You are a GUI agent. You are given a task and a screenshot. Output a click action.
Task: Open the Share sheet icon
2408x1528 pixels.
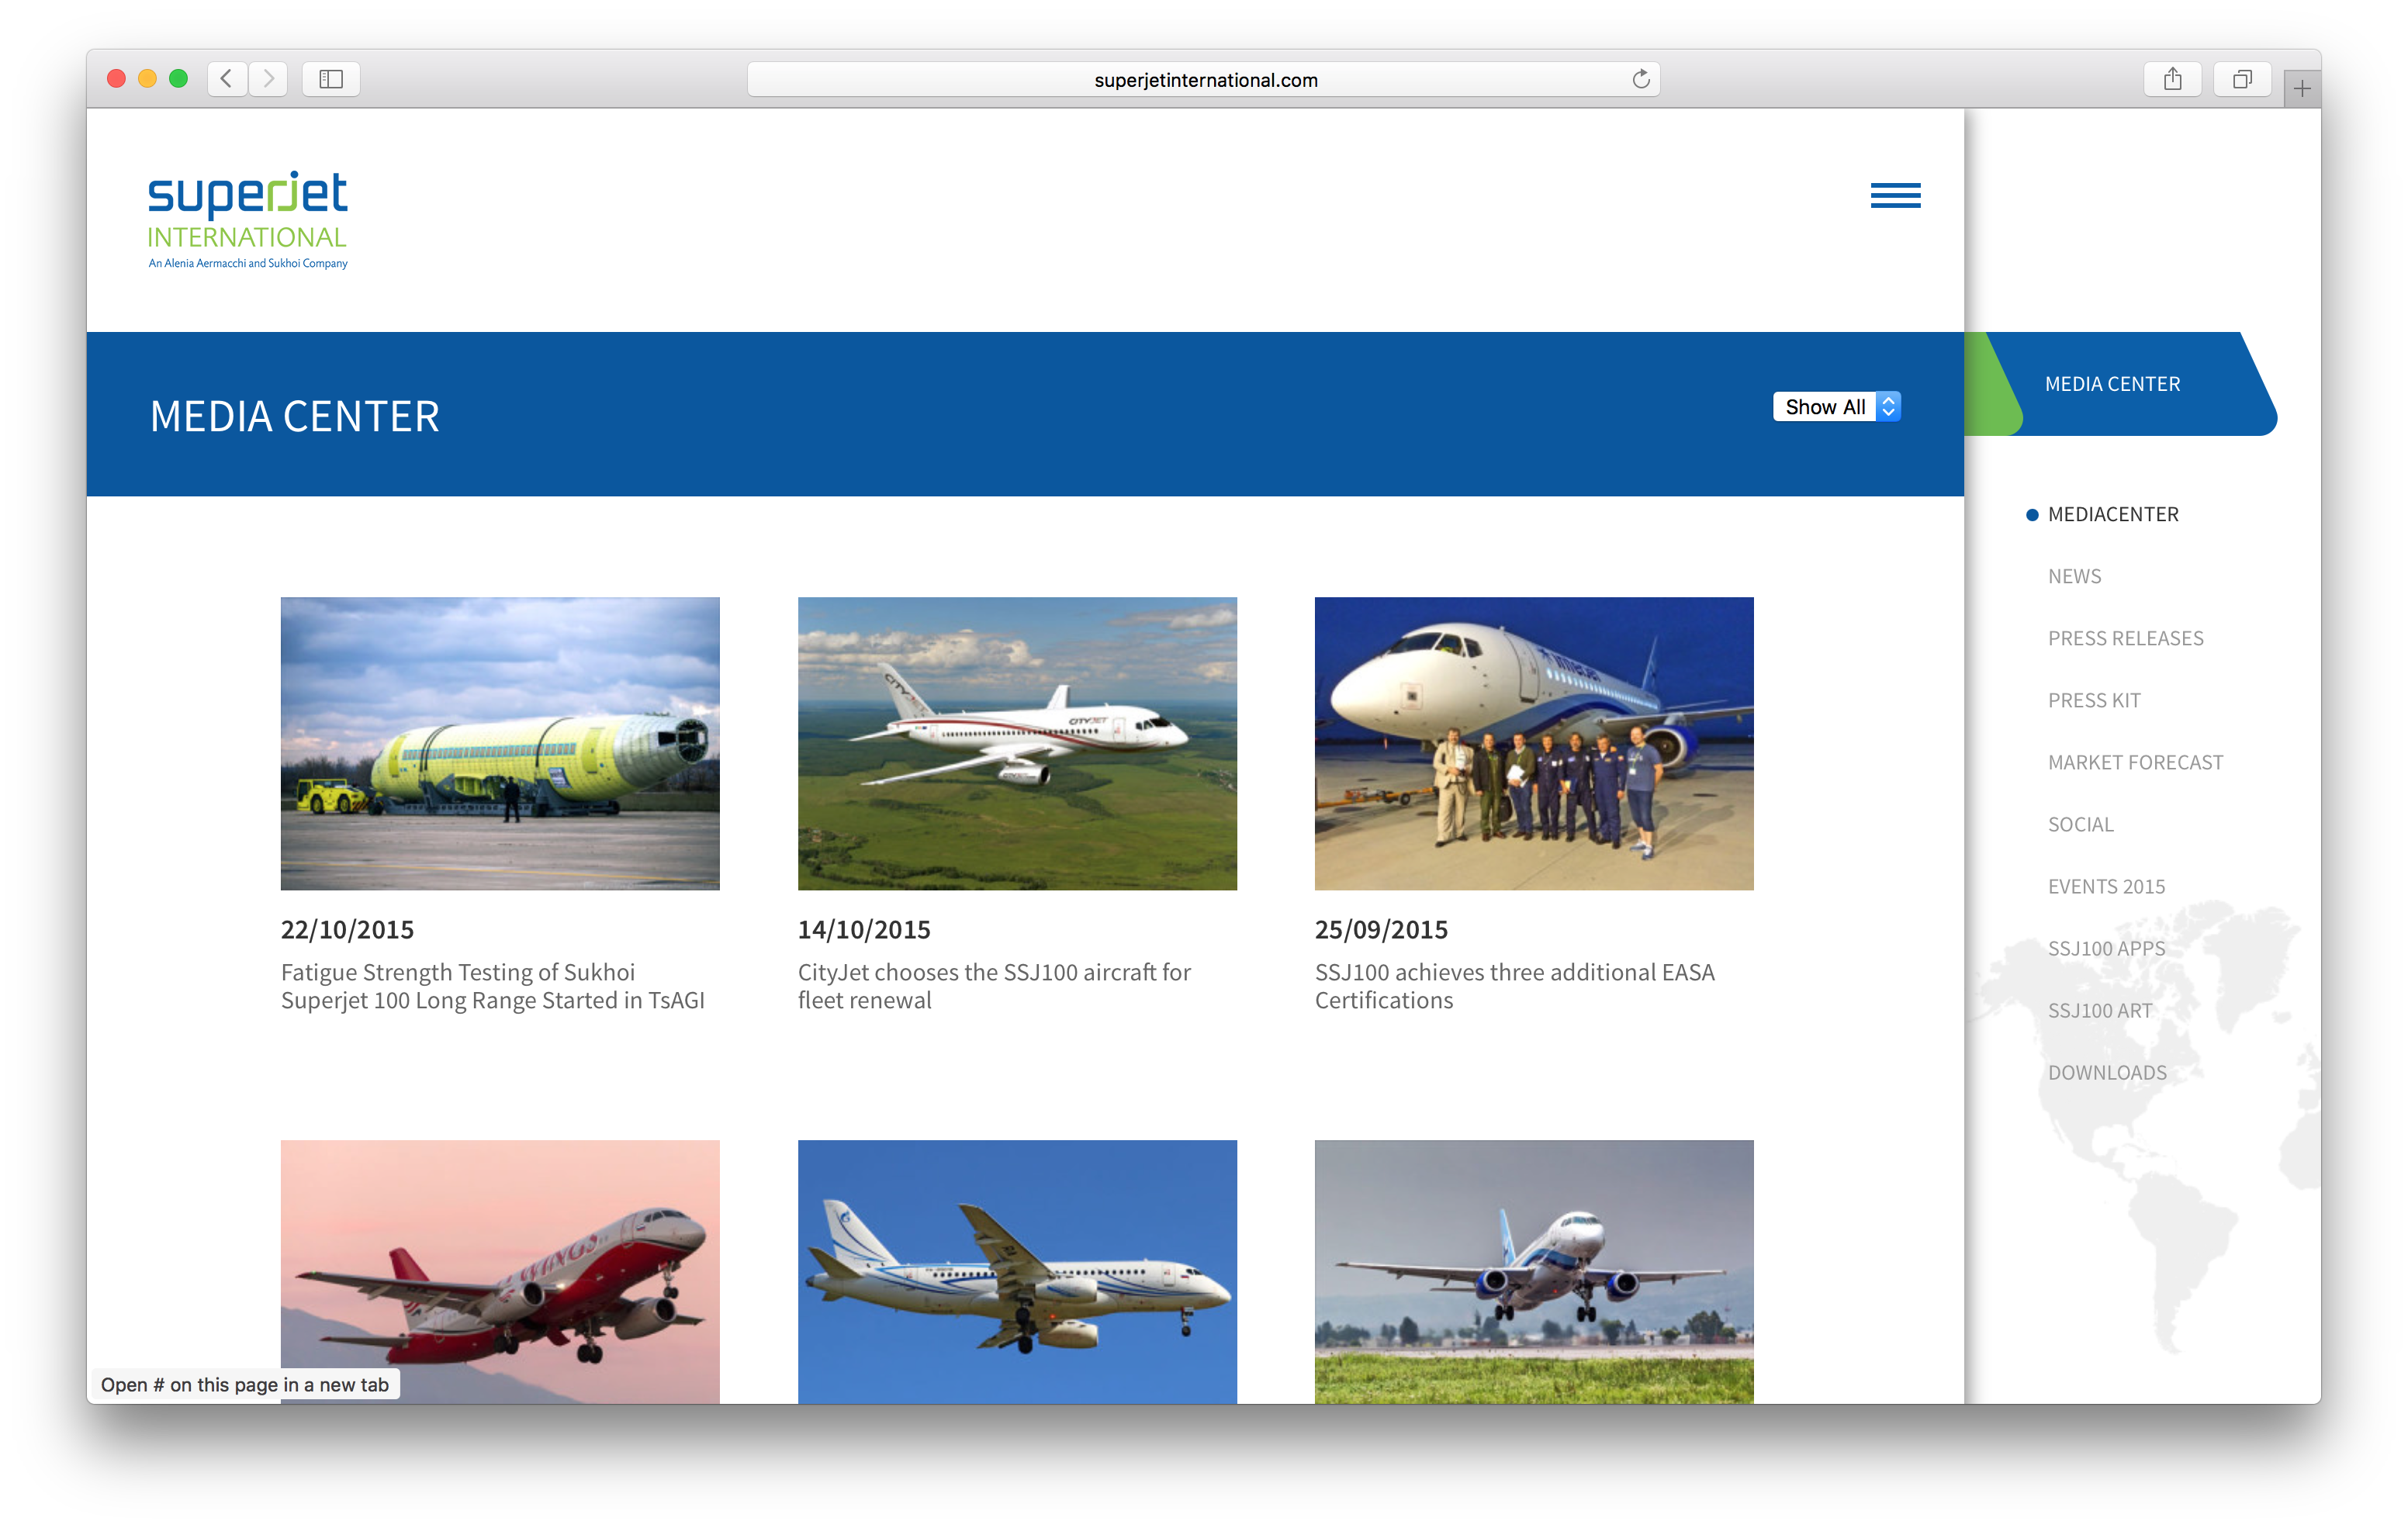point(2172,79)
